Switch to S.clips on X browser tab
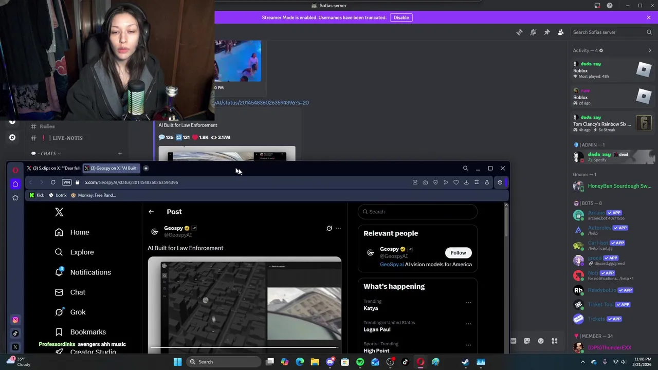The image size is (658, 370). pos(53,168)
